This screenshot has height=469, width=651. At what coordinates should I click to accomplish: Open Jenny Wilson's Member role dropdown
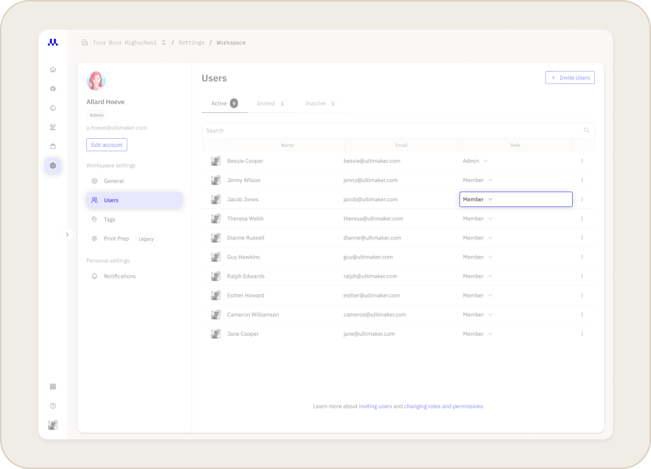pos(477,180)
